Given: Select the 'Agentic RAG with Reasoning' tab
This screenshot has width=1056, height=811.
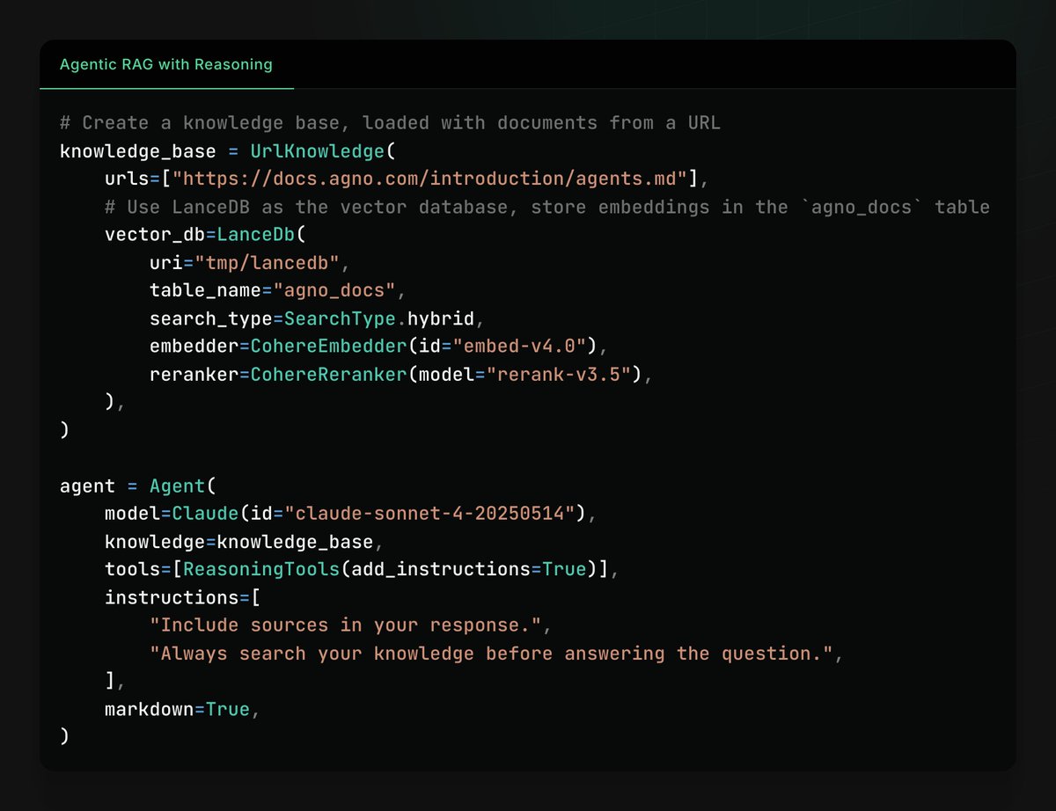Looking at the screenshot, I should click(x=166, y=64).
